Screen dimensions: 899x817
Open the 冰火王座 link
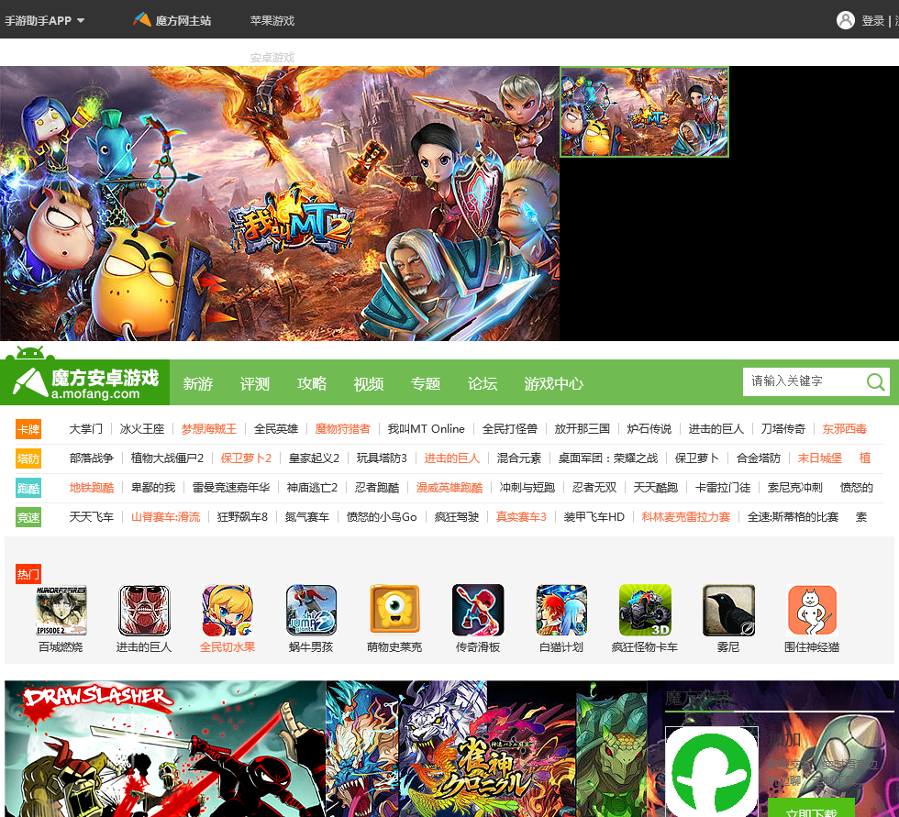(142, 428)
